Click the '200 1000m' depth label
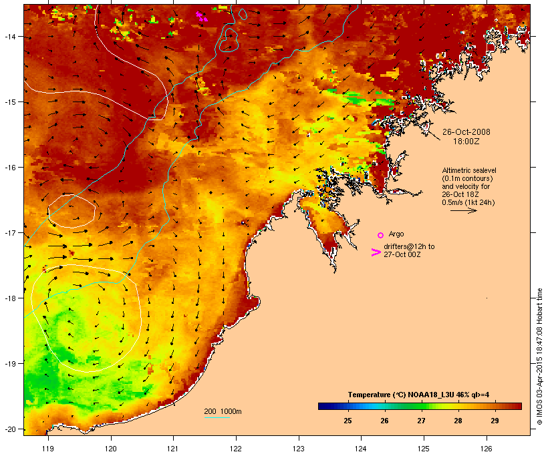This screenshot has height=454, width=548. click(223, 411)
